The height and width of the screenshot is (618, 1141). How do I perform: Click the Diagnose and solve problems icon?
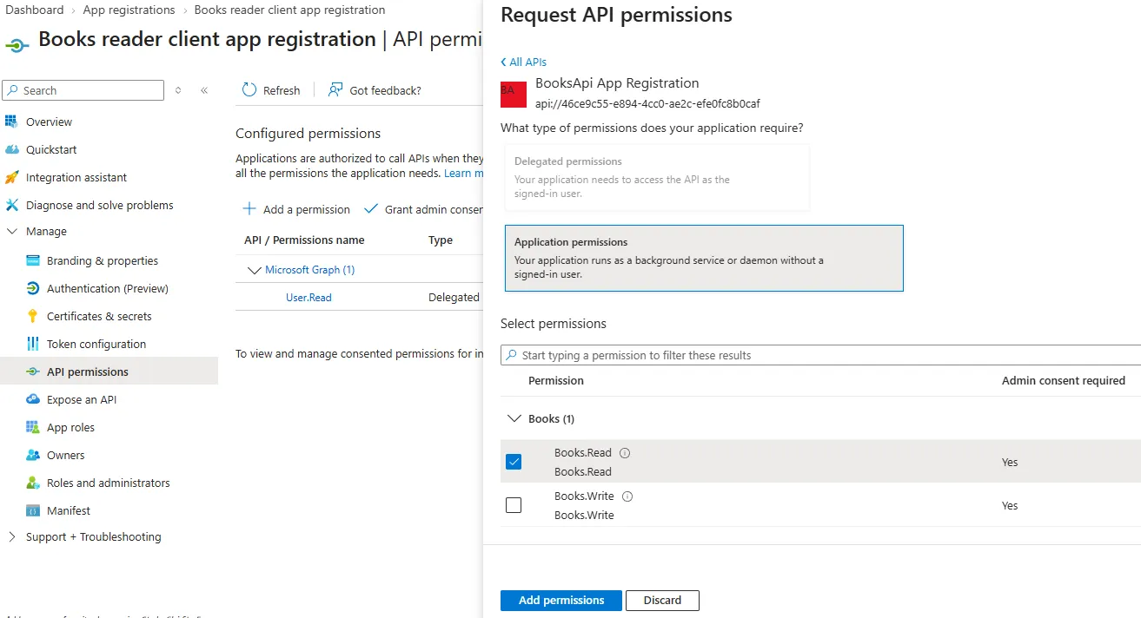(11, 205)
